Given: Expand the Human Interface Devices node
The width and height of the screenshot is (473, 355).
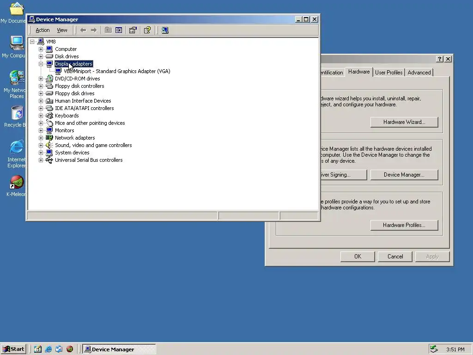Looking at the screenshot, I should tap(41, 101).
